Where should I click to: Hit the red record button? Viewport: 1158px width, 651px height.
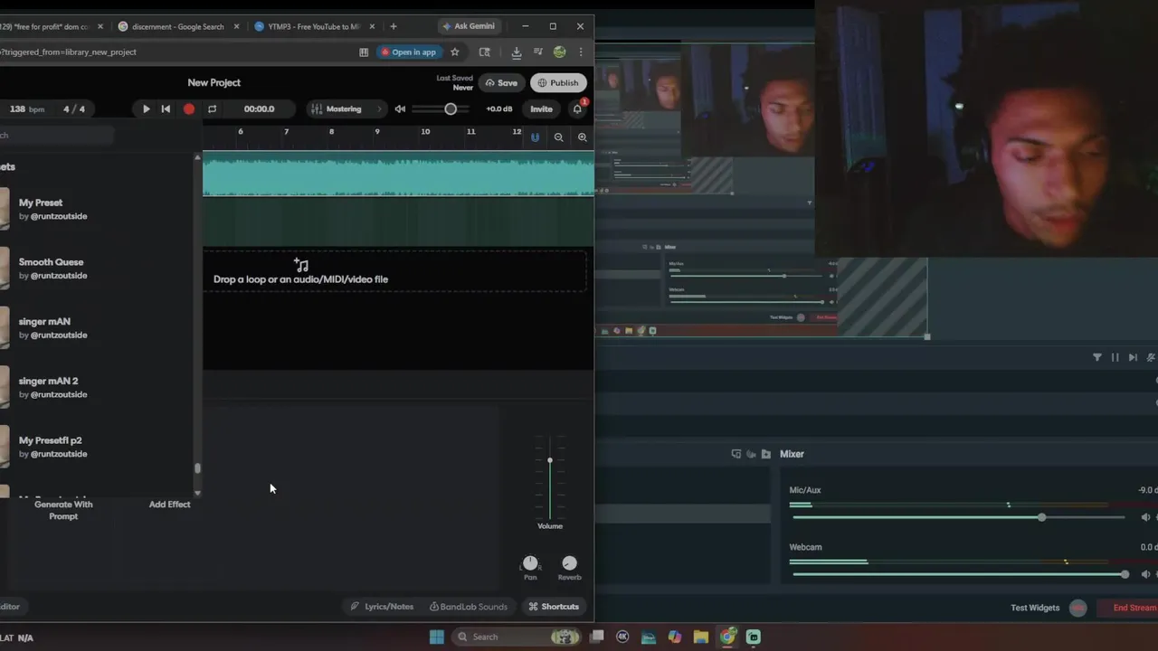coord(189,108)
